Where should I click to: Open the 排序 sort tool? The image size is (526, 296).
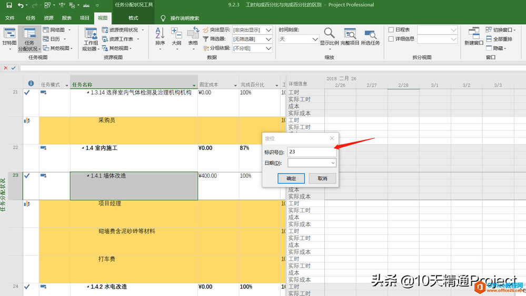pyautogui.click(x=160, y=37)
